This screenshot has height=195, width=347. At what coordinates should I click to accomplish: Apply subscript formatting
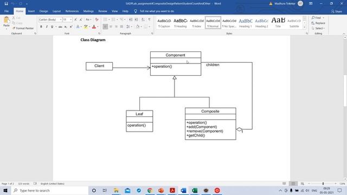pos(66,27)
